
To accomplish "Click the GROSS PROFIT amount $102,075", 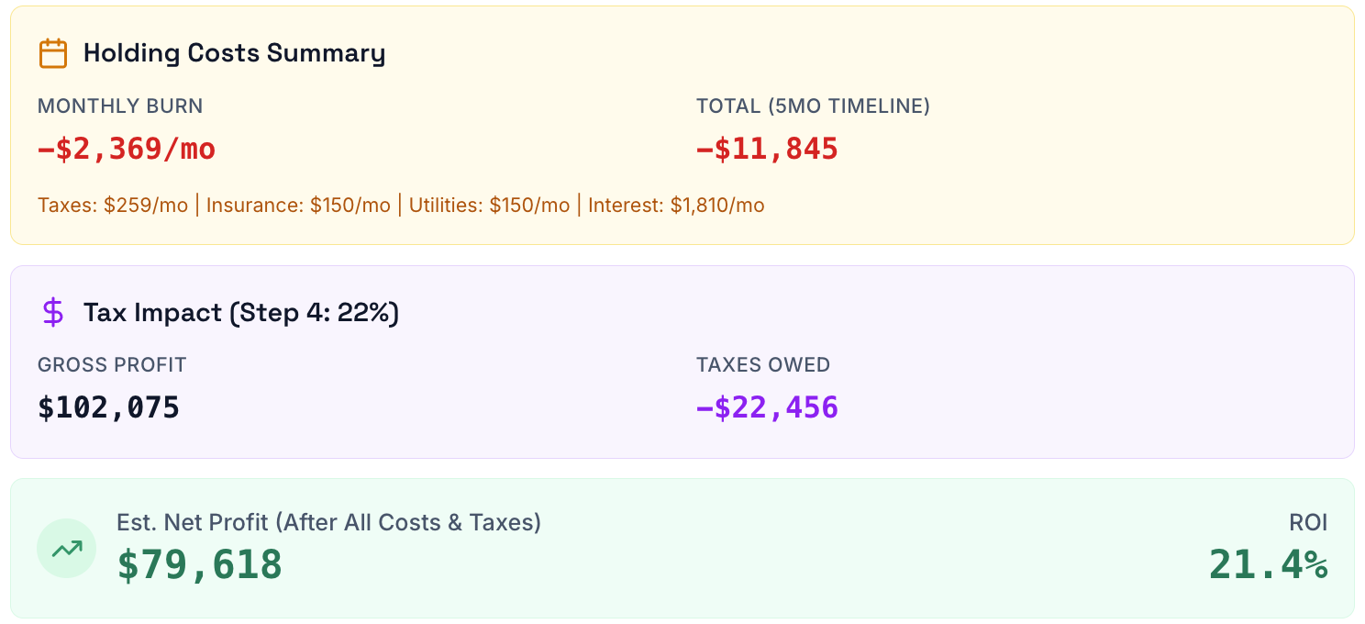I will click(x=107, y=407).
